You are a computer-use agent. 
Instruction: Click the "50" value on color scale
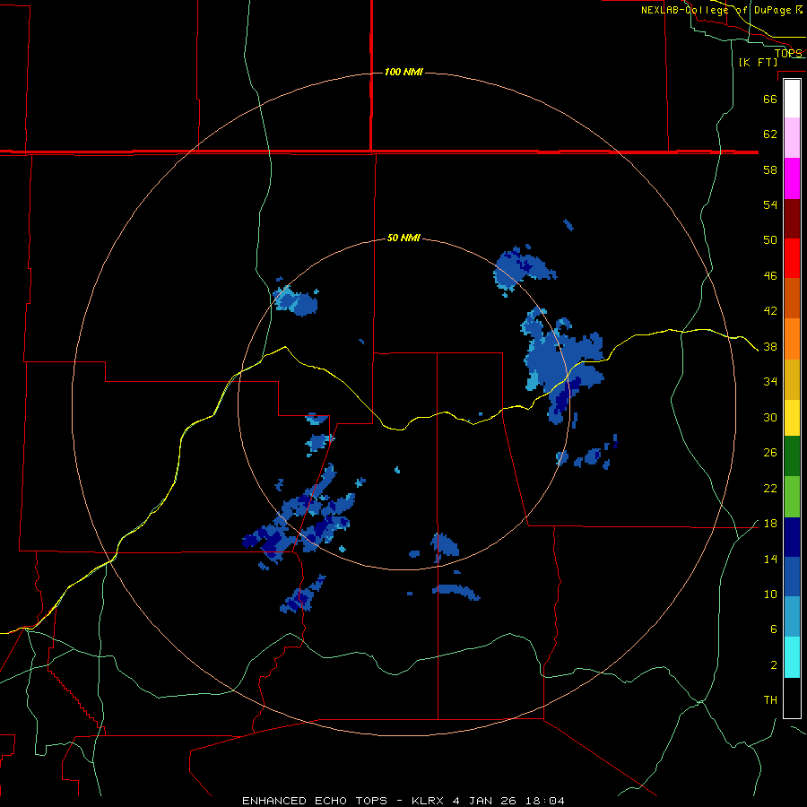coord(770,239)
